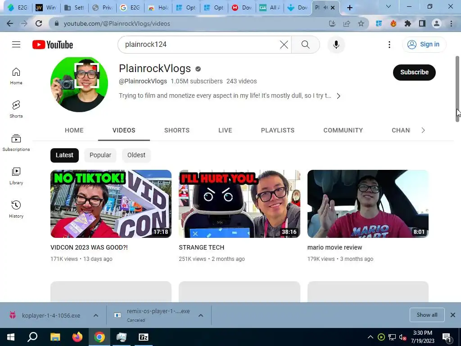Screen dimensions: 461x346
Task: Click the PlainrockVlogs channel avatar
Action: 79,84
